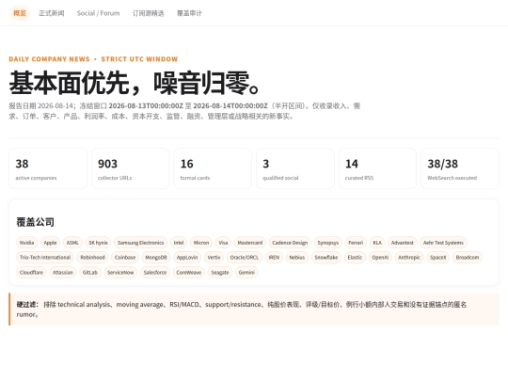Select the GitLab chip
Viewport: 508px width, 381px height.
tap(90, 273)
